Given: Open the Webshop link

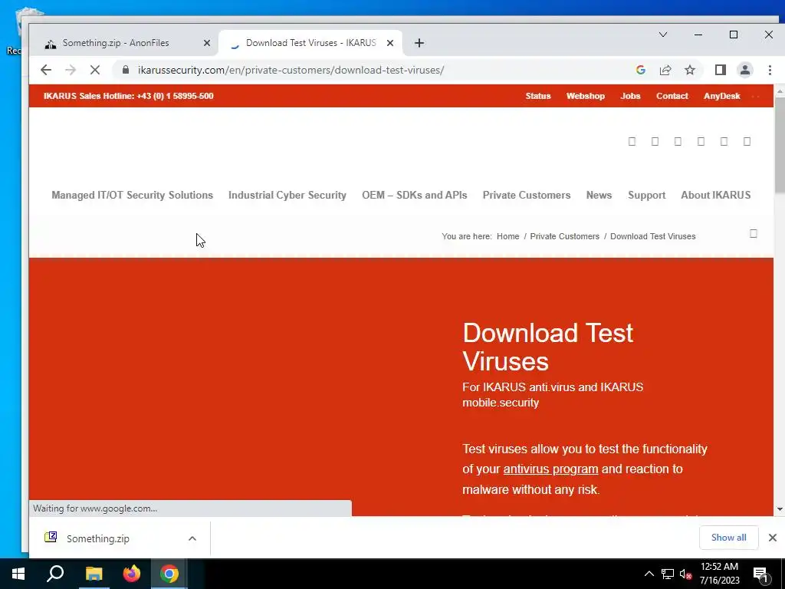Looking at the screenshot, I should pyautogui.click(x=585, y=96).
